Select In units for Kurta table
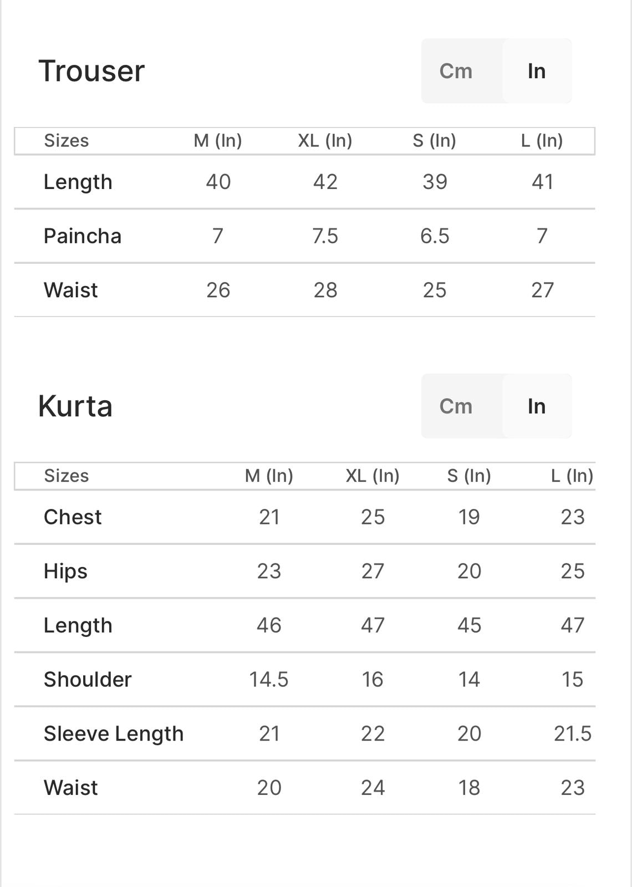The image size is (632, 887). [x=537, y=406]
